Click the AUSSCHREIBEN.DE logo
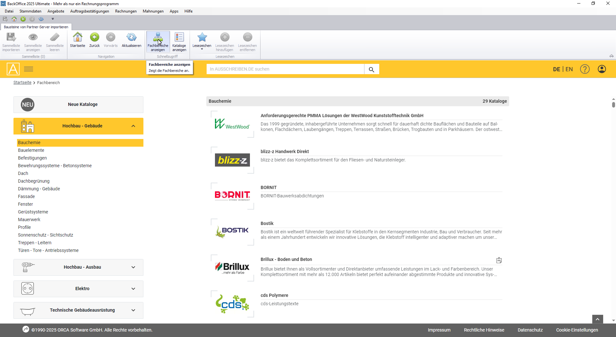Viewport: 616px width, 337px height. pyautogui.click(x=13, y=69)
